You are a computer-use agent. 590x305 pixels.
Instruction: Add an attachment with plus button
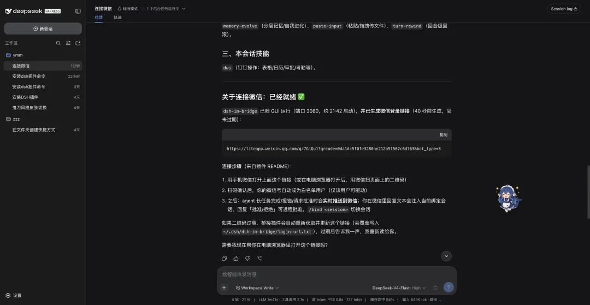click(x=224, y=288)
